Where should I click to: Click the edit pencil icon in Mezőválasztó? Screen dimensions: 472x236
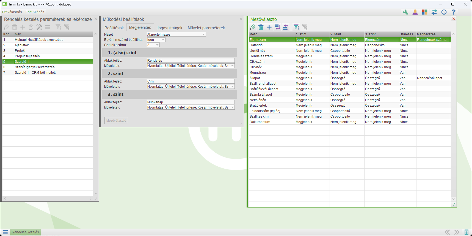[x=253, y=27]
